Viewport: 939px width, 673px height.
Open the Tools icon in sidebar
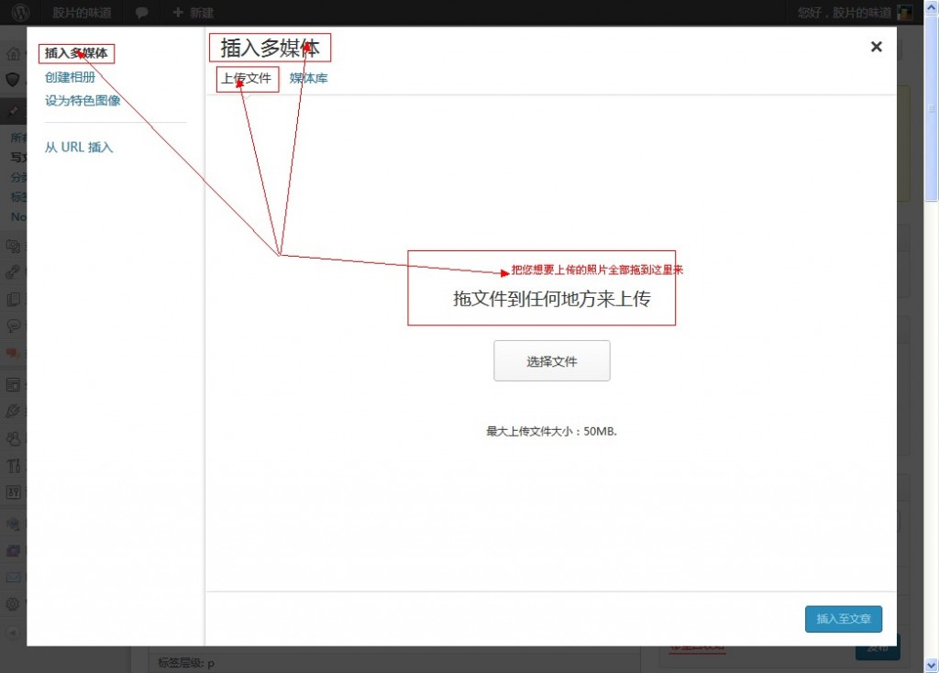click(x=13, y=465)
